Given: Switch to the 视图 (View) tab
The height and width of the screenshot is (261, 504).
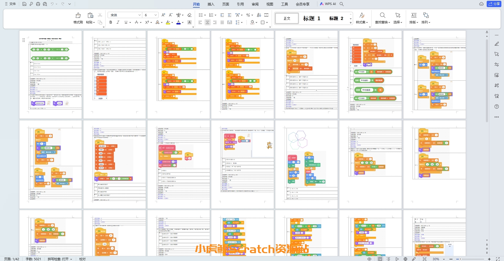Looking at the screenshot, I should [x=270, y=4].
